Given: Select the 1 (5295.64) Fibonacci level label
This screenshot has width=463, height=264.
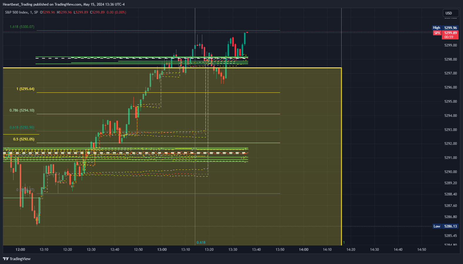Looking at the screenshot, I should pyautogui.click(x=25, y=89).
